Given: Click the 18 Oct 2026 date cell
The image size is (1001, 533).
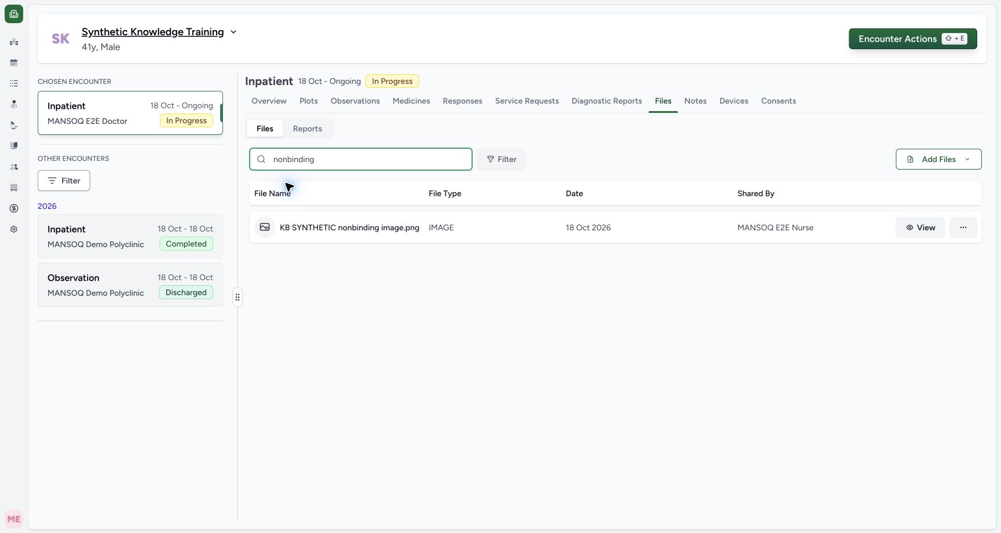Looking at the screenshot, I should tap(588, 227).
